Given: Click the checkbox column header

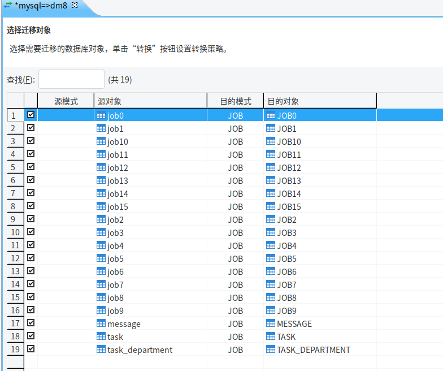Looking at the screenshot, I should [31, 101].
